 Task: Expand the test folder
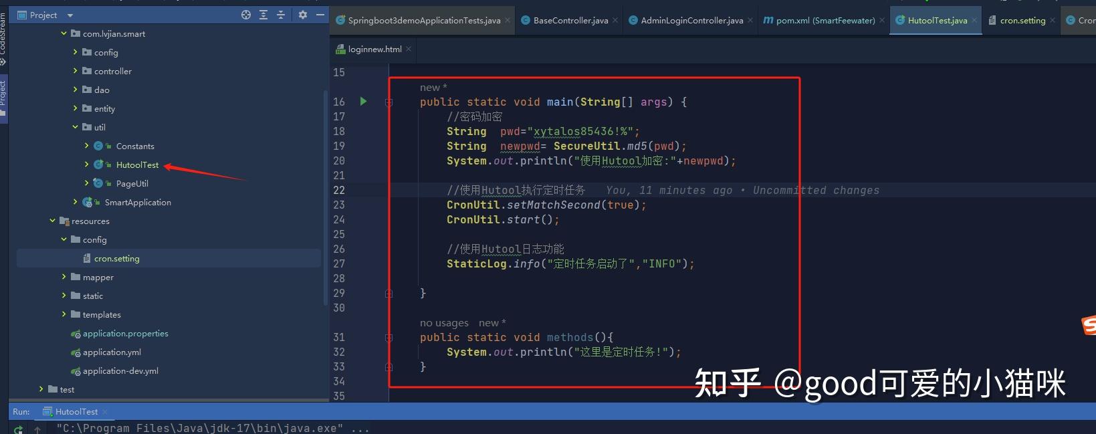(41, 389)
